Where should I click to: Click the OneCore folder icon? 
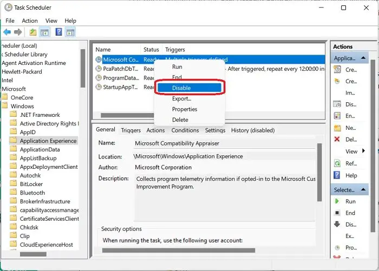[x=5, y=97]
